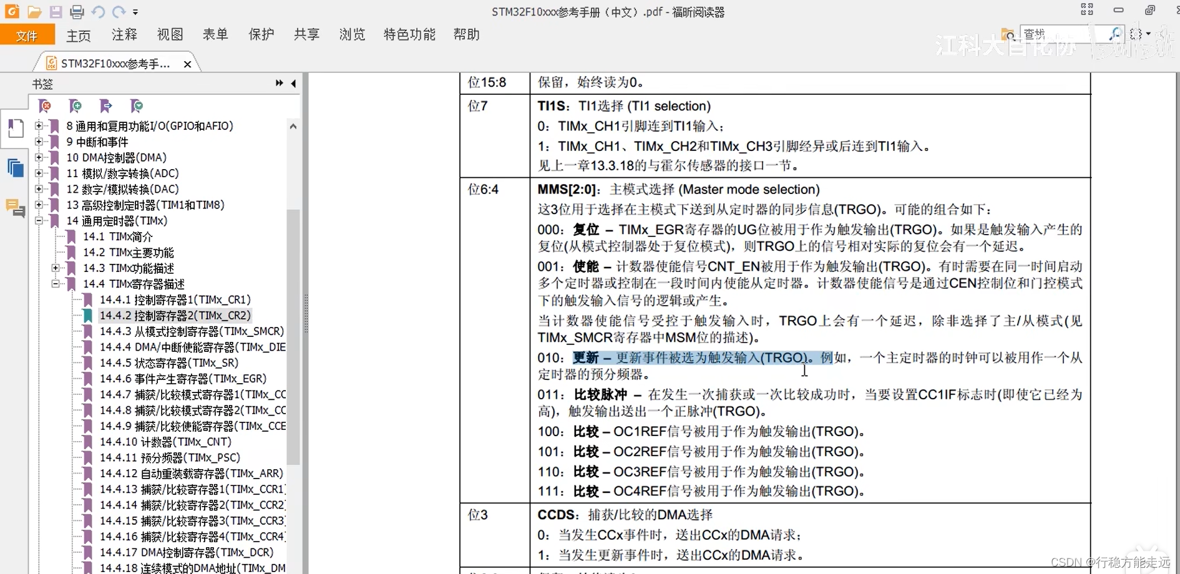Image resolution: width=1180 pixels, height=574 pixels.
Task: Click the bookmark panel expand double-arrow icon
Action: 279,83
